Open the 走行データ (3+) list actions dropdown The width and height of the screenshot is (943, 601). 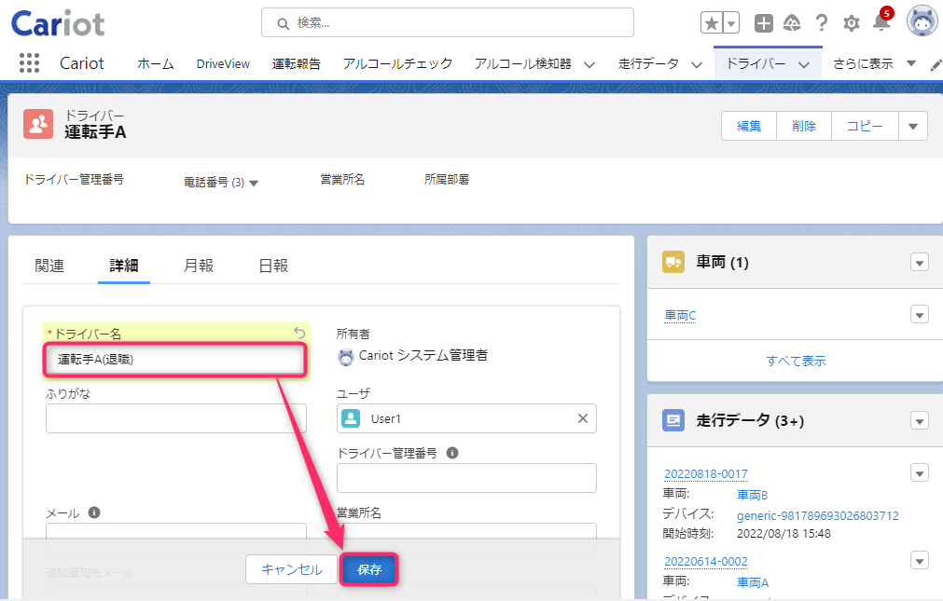[920, 421]
